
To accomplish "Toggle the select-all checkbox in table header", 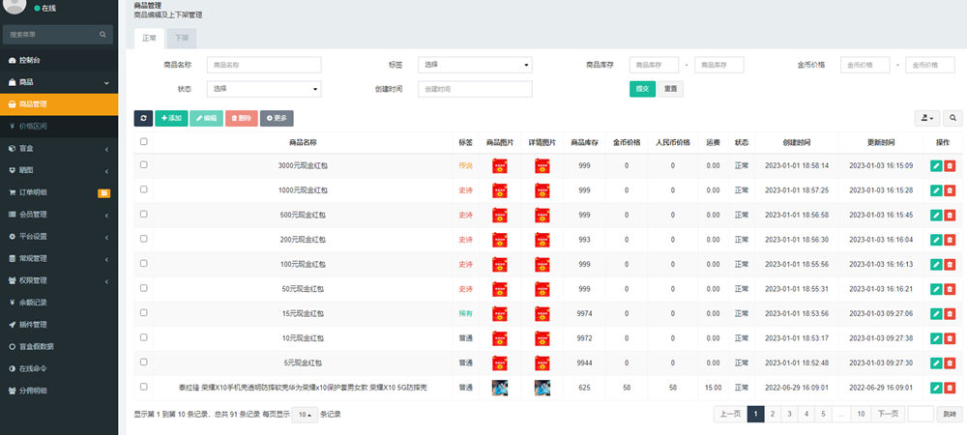I will pos(144,141).
